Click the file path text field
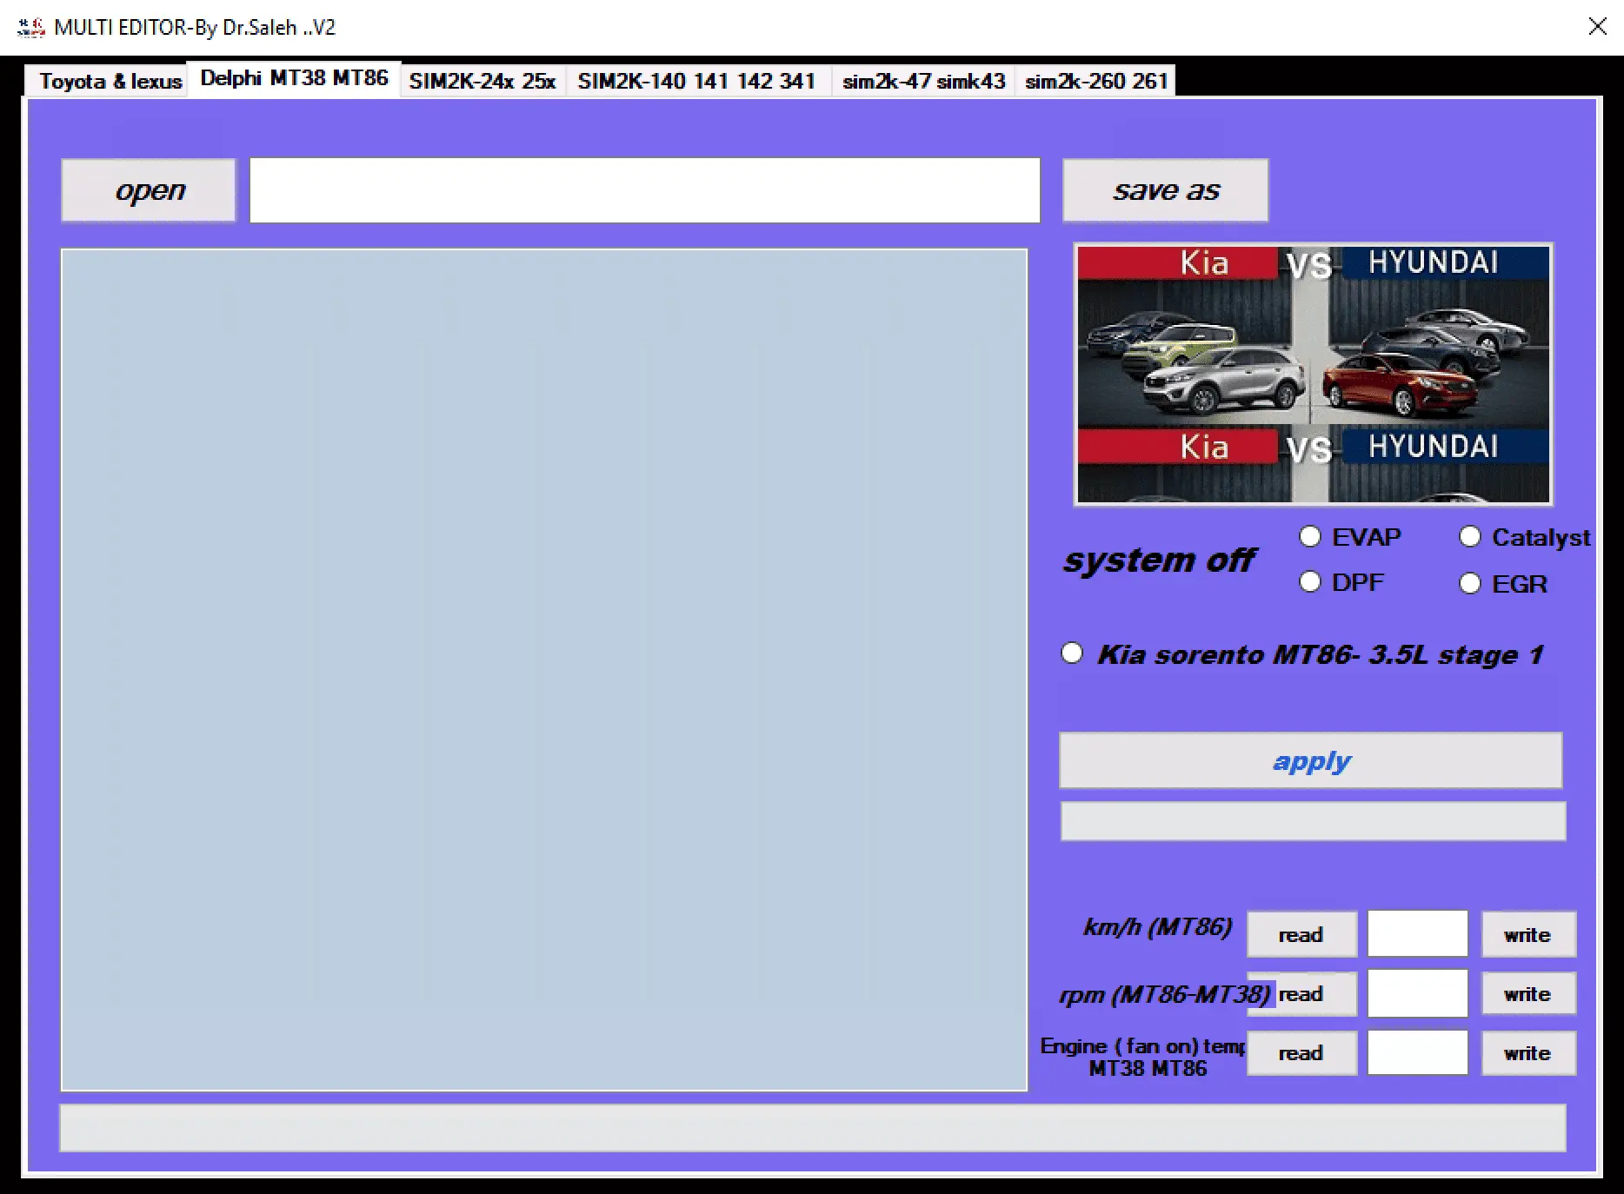 tap(645, 190)
